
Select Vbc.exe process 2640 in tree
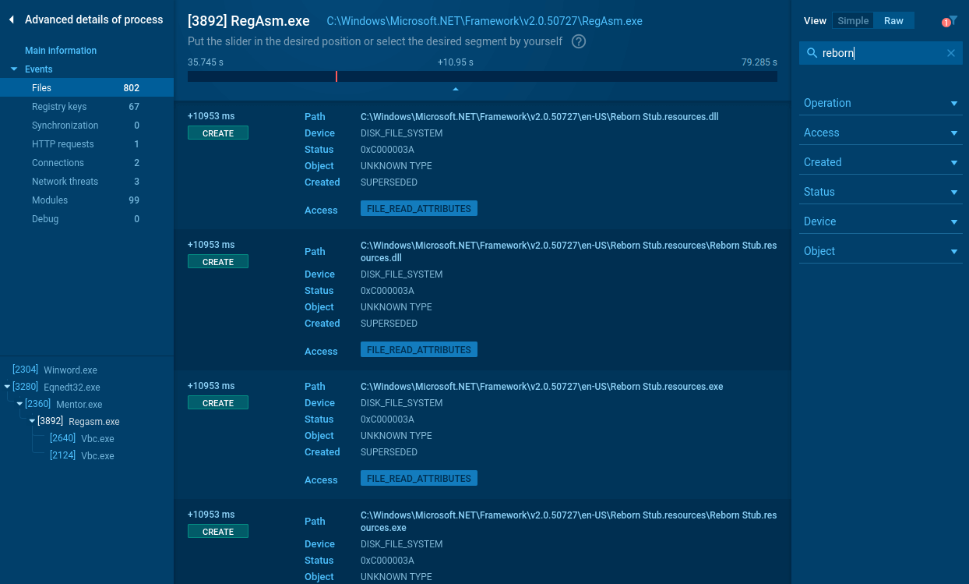tap(97, 438)
